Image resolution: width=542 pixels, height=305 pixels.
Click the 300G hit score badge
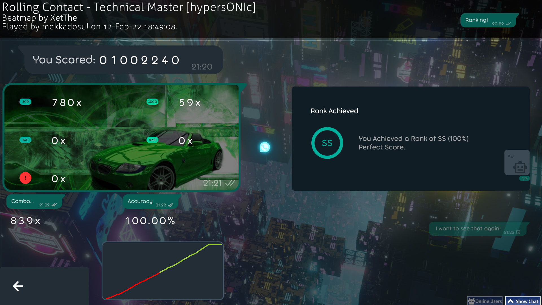coord(152,102)
